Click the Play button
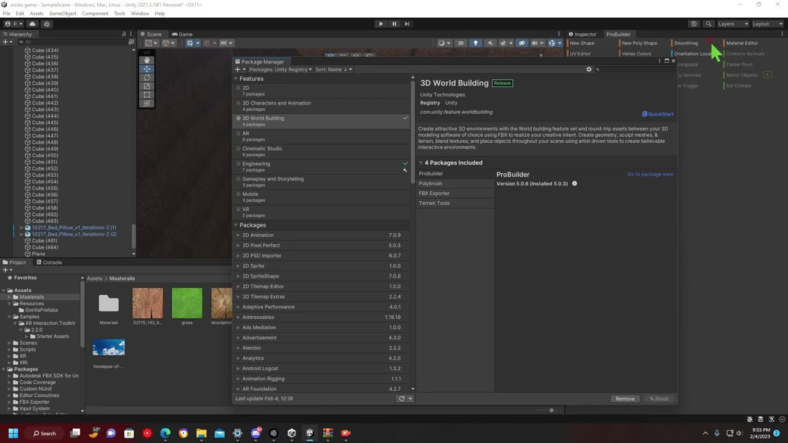This screenshot has height=443, width=788. [380, 24]
